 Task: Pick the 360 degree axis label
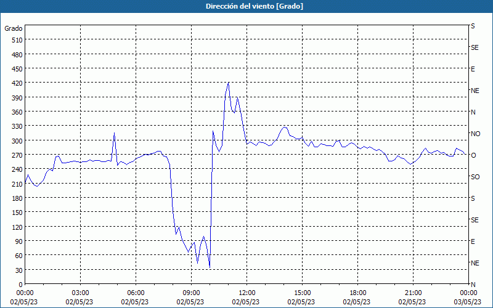[17, 112]
